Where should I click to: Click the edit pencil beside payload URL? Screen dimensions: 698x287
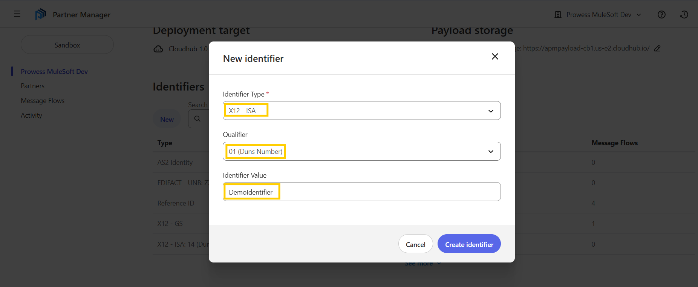tap(657, 49)
